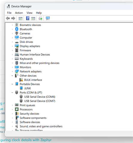Click the Firmware chip icon

point(17,50)
